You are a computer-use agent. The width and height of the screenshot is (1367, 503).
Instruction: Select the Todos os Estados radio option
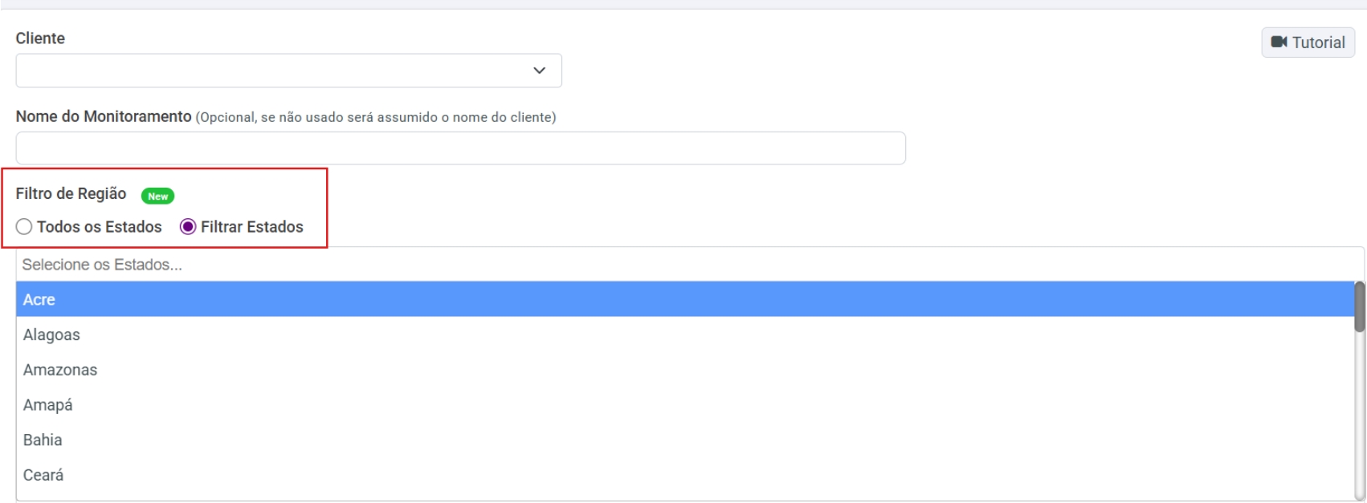[25, 227]
